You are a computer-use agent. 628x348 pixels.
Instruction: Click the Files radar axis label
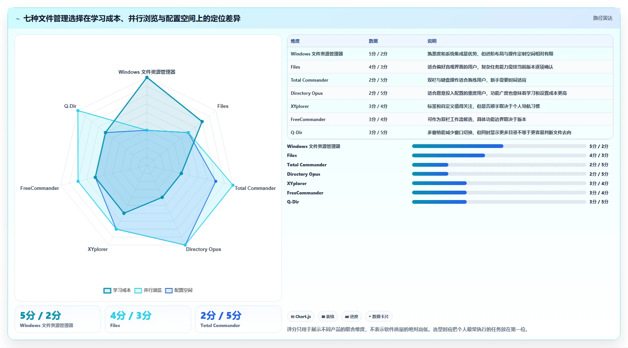point(223,106)
